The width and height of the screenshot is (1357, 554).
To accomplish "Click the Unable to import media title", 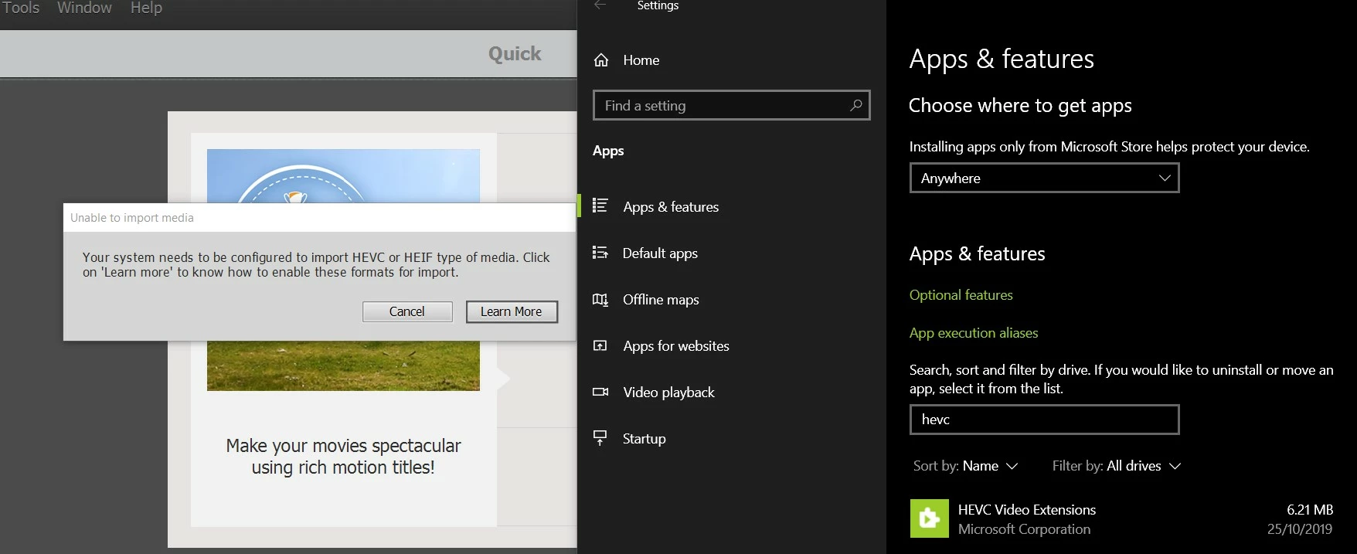I will point(132,218).
